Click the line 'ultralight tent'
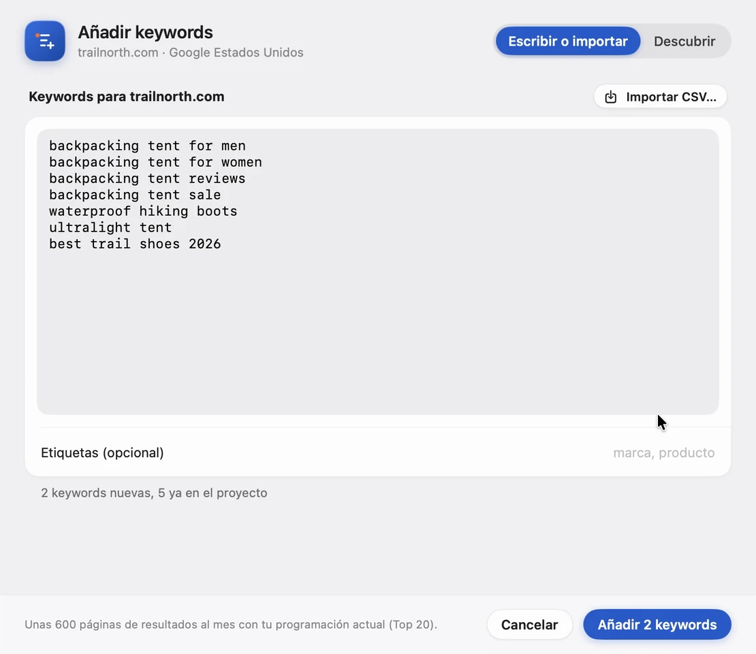Screen dimensions: 756x654 click(x=110, y=228)
